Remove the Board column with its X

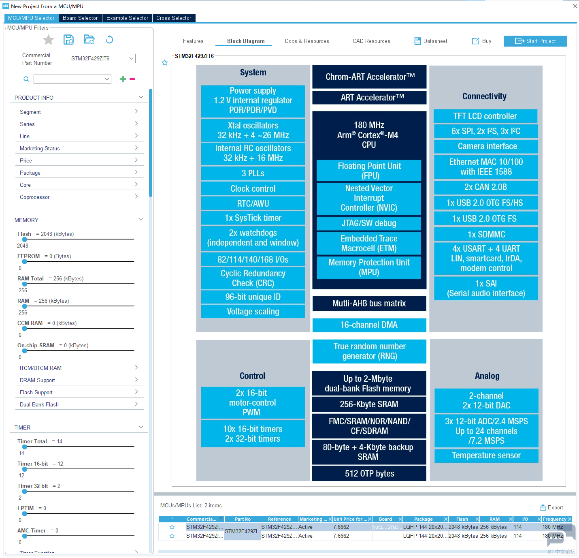tap(400, 519)
